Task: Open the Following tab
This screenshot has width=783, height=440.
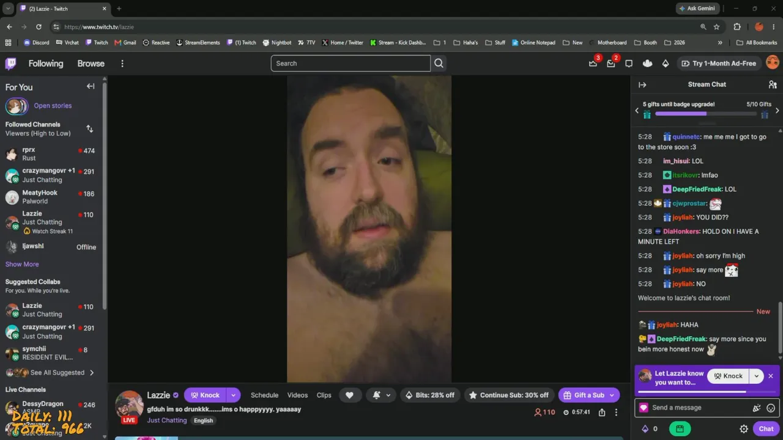Action: click(46, 64)
